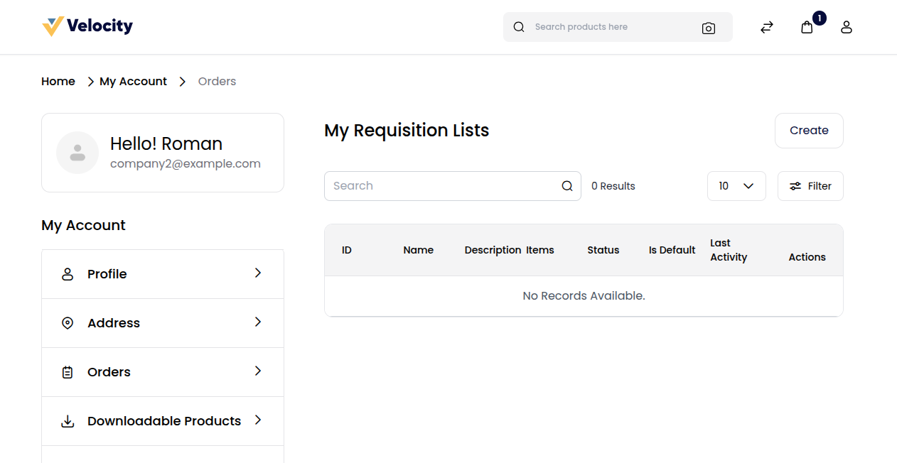Open image search via the camera icon
This screenshot has height=463, width=897.
708,28
